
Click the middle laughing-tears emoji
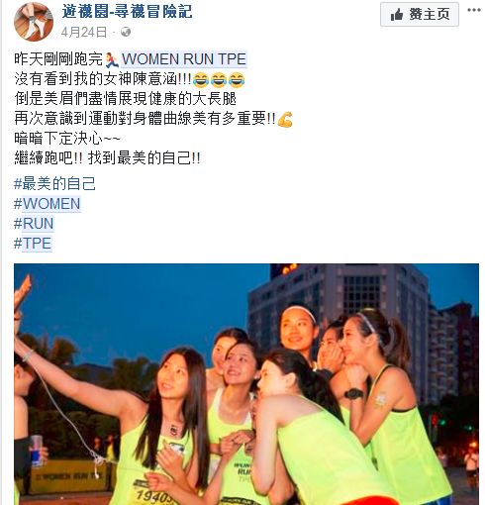click(x=219, y=80)
